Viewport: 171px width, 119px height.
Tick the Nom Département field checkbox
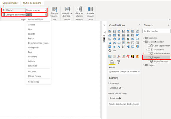click(149, 53)
